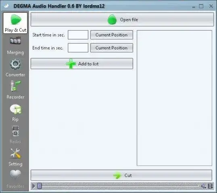Maximize the DEGMA Audio Handler window

coord(201,6)
